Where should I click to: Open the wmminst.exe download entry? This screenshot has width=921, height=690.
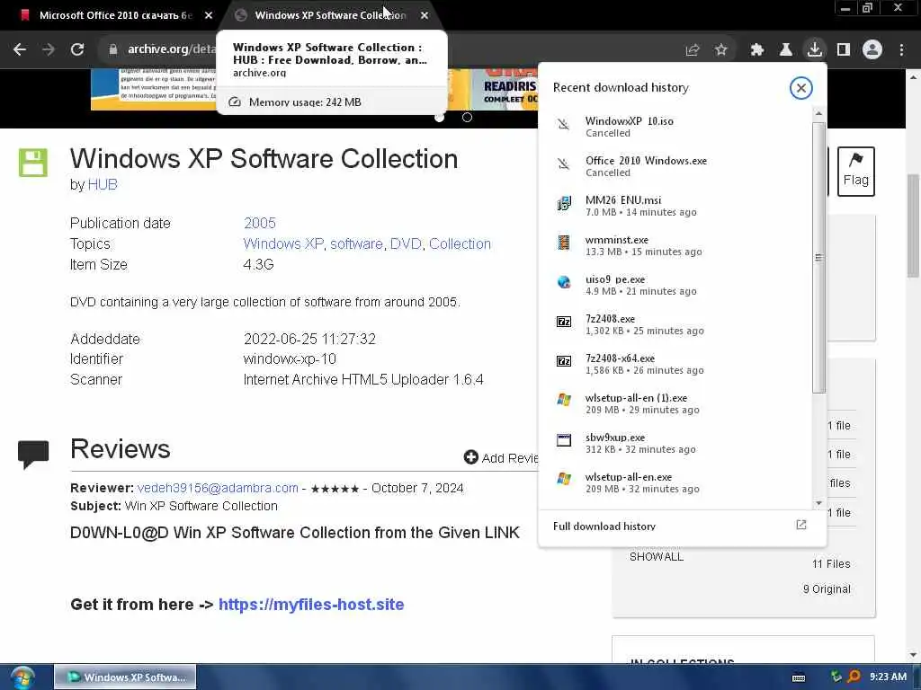pos(675,245)
